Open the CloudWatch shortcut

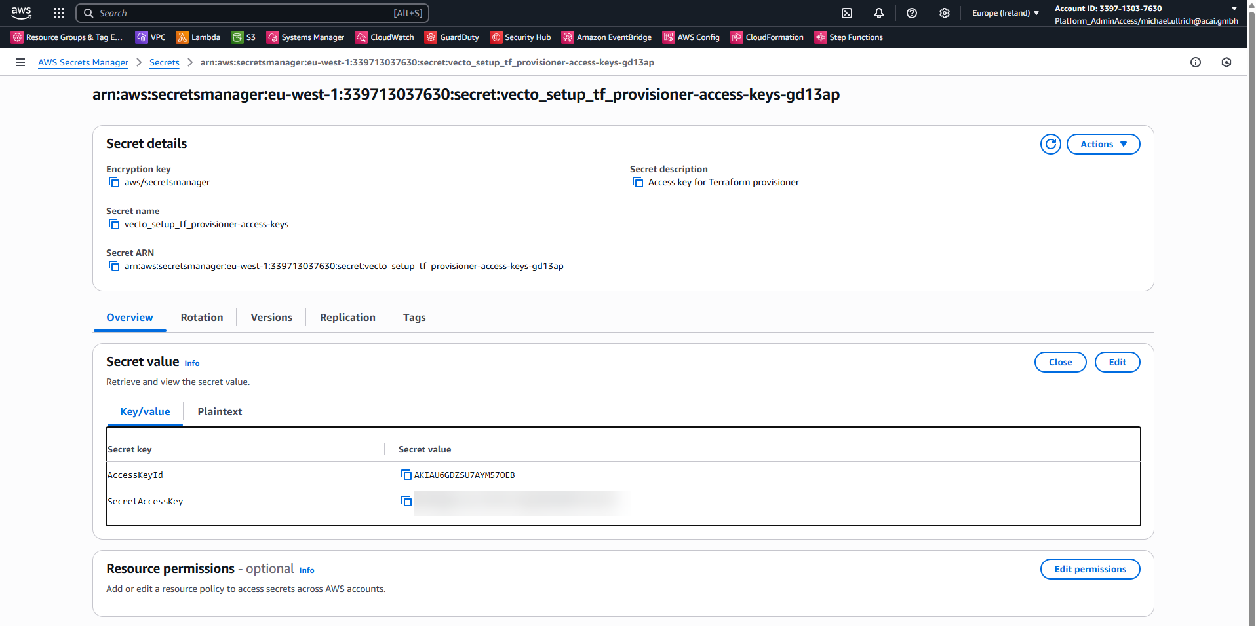[385, 37]
